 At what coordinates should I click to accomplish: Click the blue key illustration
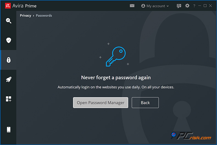(x=116, y=56)
